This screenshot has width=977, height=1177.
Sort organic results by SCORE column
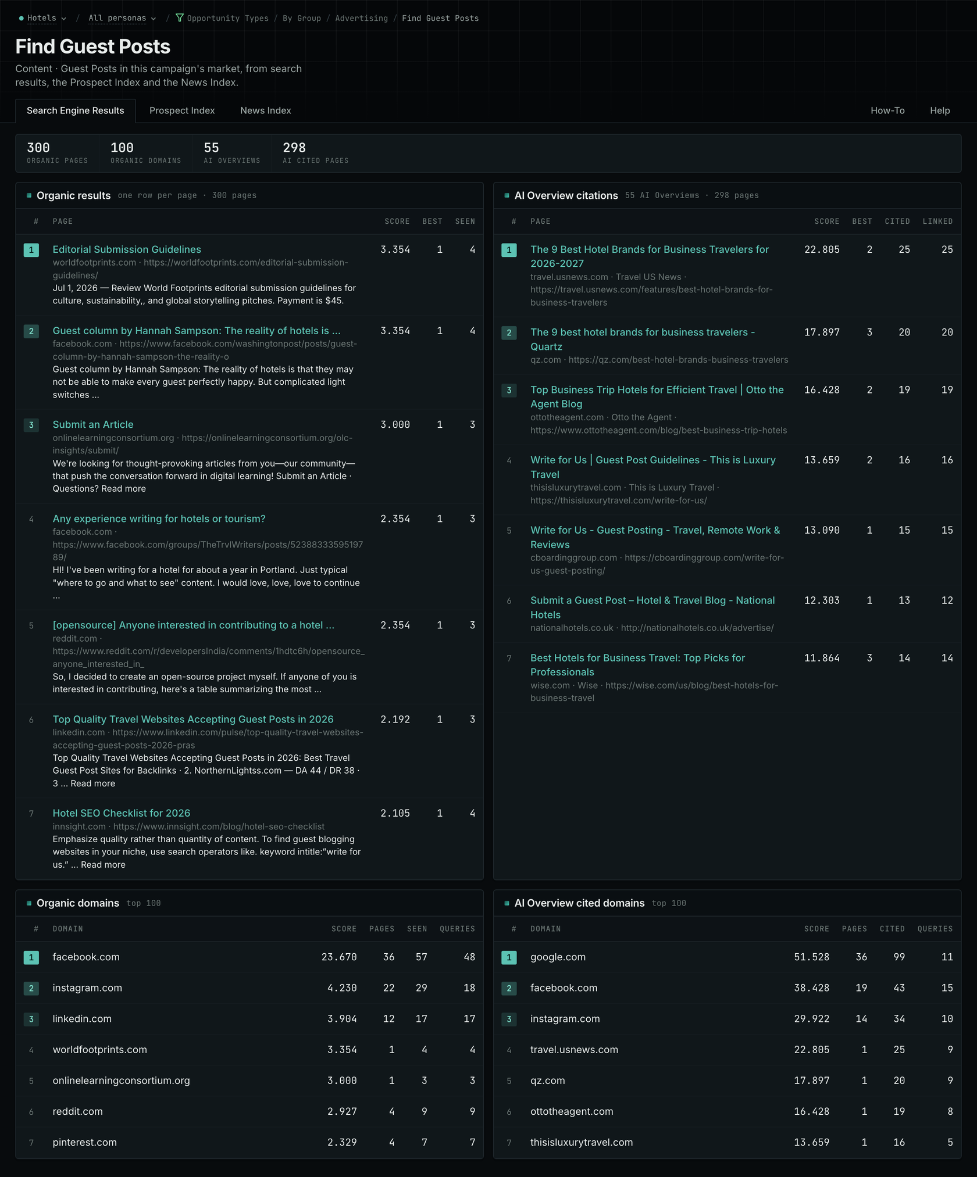tap(397, 221)
